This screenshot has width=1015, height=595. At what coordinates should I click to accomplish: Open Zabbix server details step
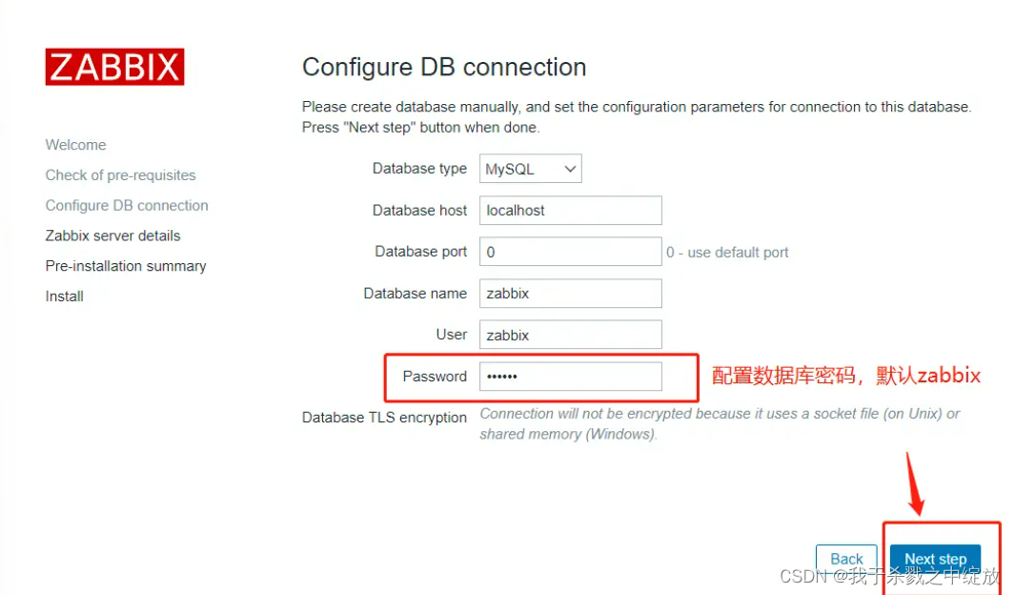point(112,236)
